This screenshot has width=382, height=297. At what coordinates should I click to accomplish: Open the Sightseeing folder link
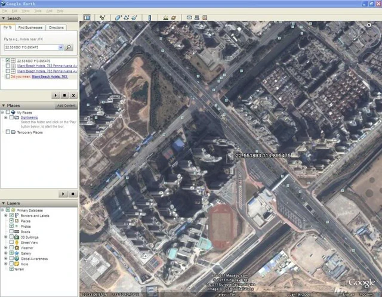[x=29, y=117]
